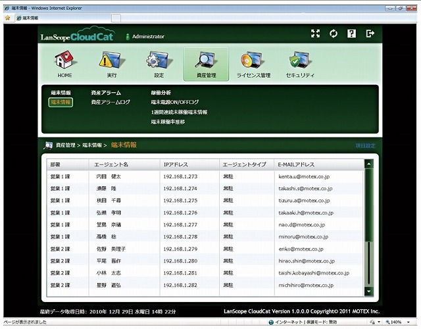Click the Administrator username label
Viewport: 421px width, 329px height.
(148, 37)
